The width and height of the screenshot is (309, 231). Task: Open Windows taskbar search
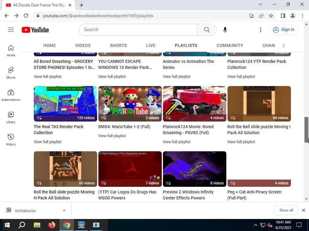[22, 225]
